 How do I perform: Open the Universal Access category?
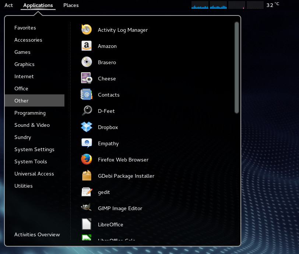pyautogui.click(x=34, y=174)
